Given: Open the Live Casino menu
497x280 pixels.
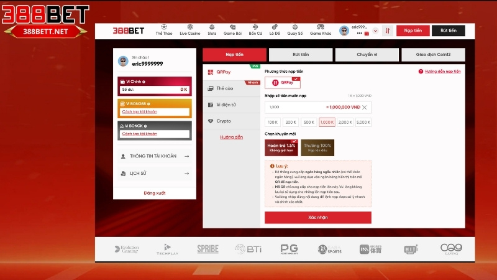Looking at the screenshot, I should point(190,30).
